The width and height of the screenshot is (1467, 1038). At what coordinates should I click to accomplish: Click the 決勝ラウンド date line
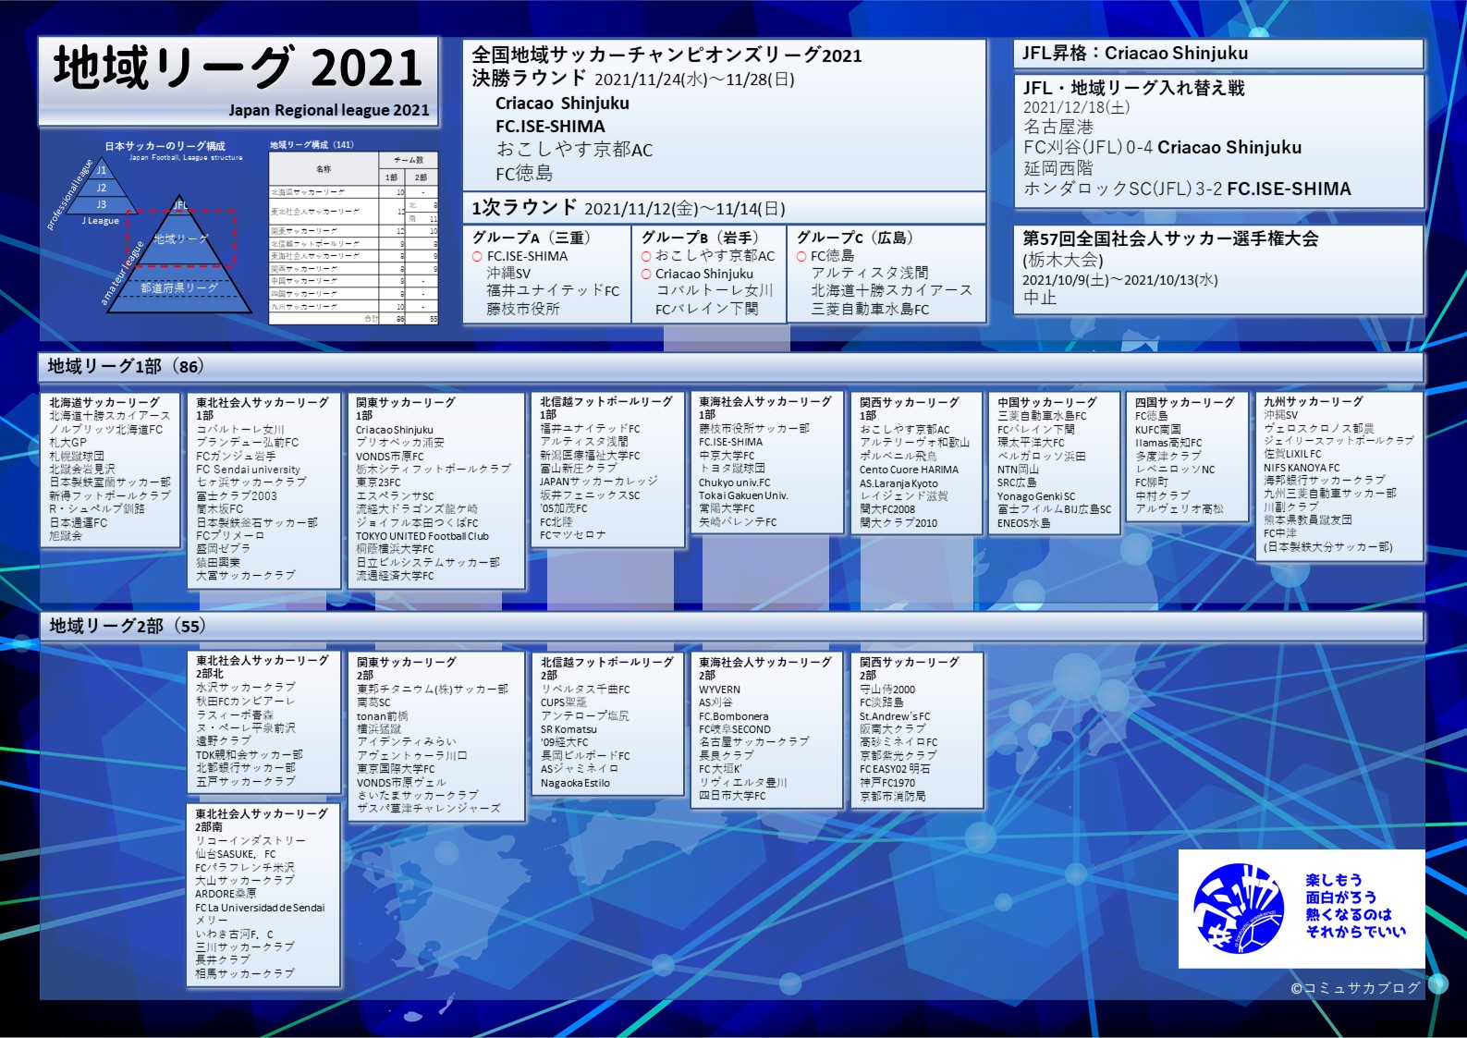[x=633, y=79]
